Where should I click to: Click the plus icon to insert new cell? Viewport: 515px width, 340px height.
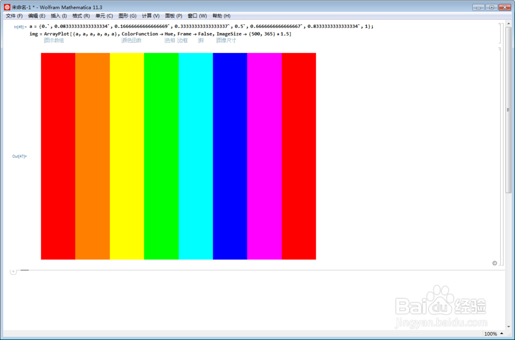click(13, 271)
